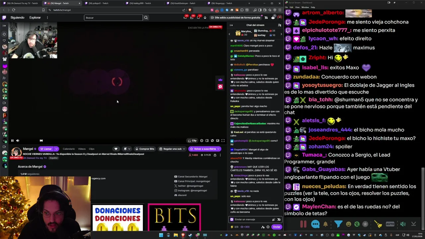Open the browser hamburger menu
425x239 pixels.
coord(280,10)
